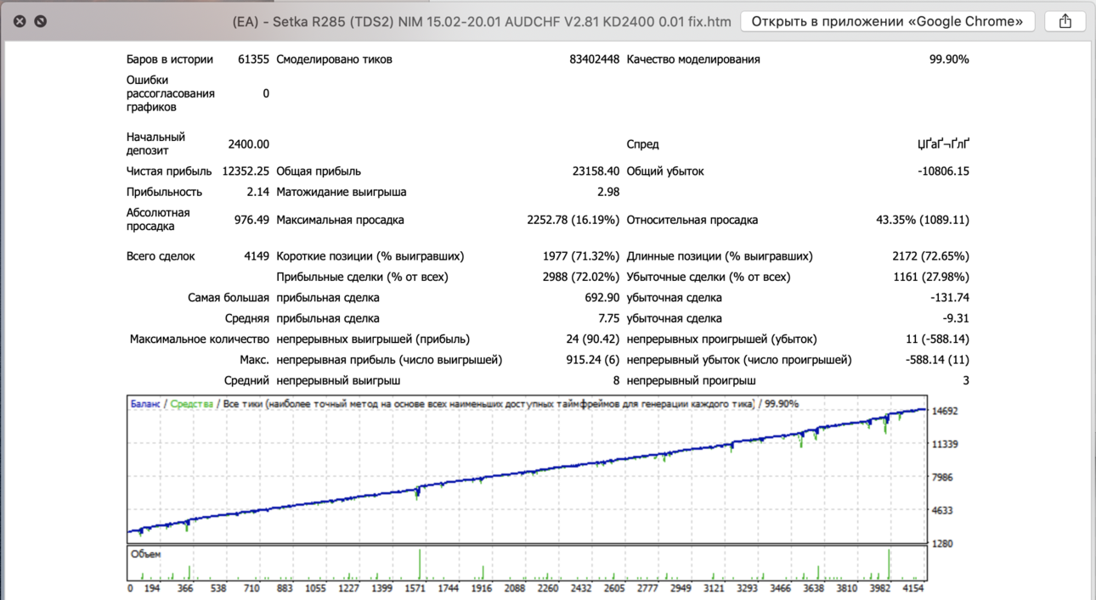Select relative drawdown 43.35% (1089.11)
The image size is (1096, 600).
click(x=923, y=220)
